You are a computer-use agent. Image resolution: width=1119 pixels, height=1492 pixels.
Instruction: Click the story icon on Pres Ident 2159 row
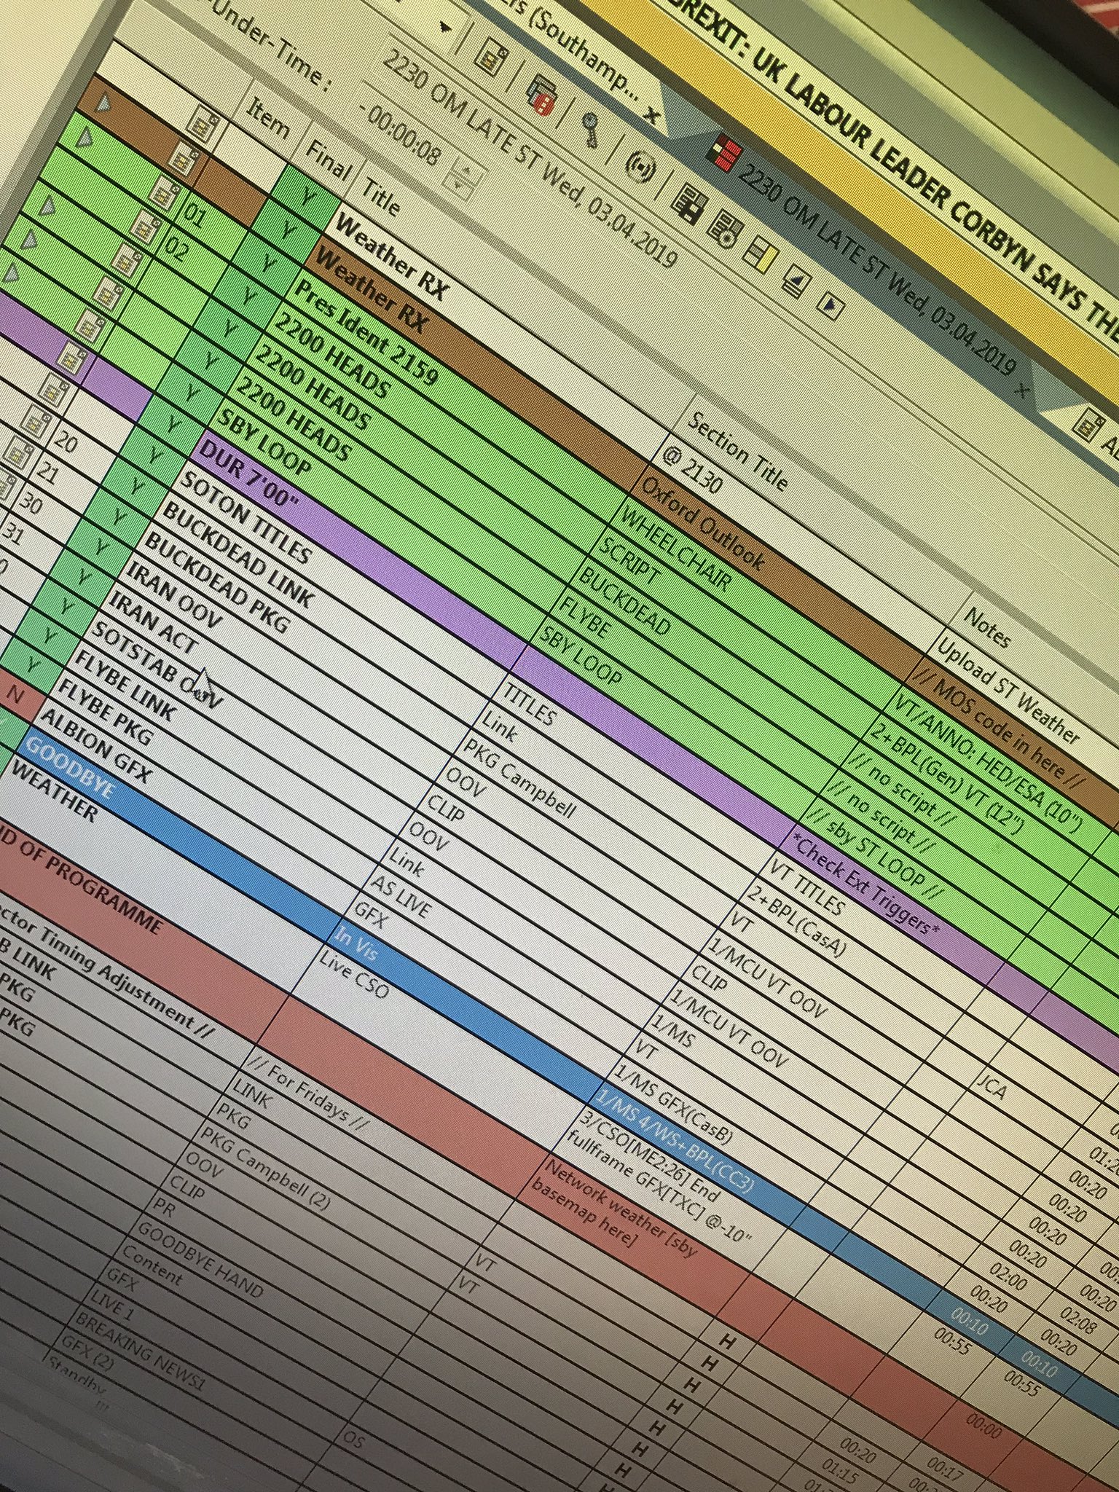coord(165,192)
